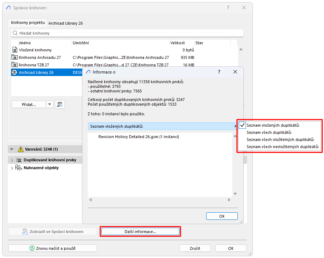Click the Knihovna Archicadu 27 folder icon
The width and height of the screenshot is (324, 258).
click(x=15, y=57)
